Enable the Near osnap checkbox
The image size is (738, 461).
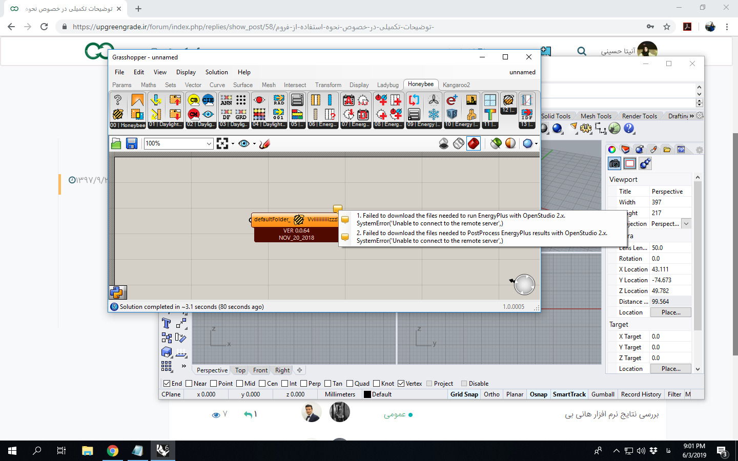point(189,384)
